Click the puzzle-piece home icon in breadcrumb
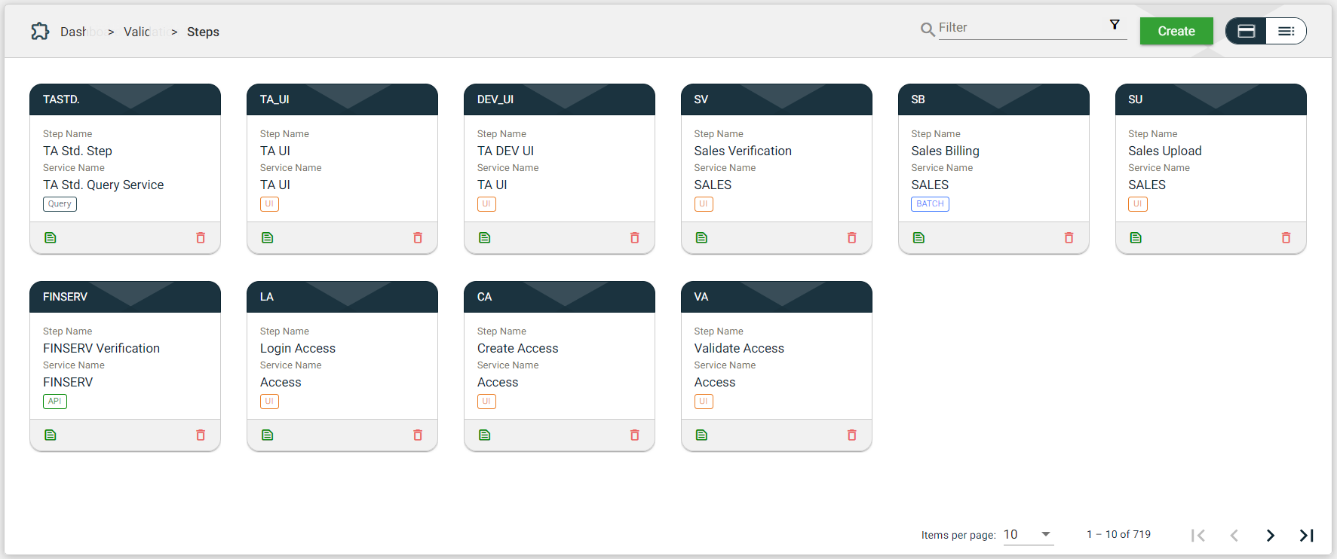The height and width of the screenshot is (559, 1337). click(x=40, y=31)
